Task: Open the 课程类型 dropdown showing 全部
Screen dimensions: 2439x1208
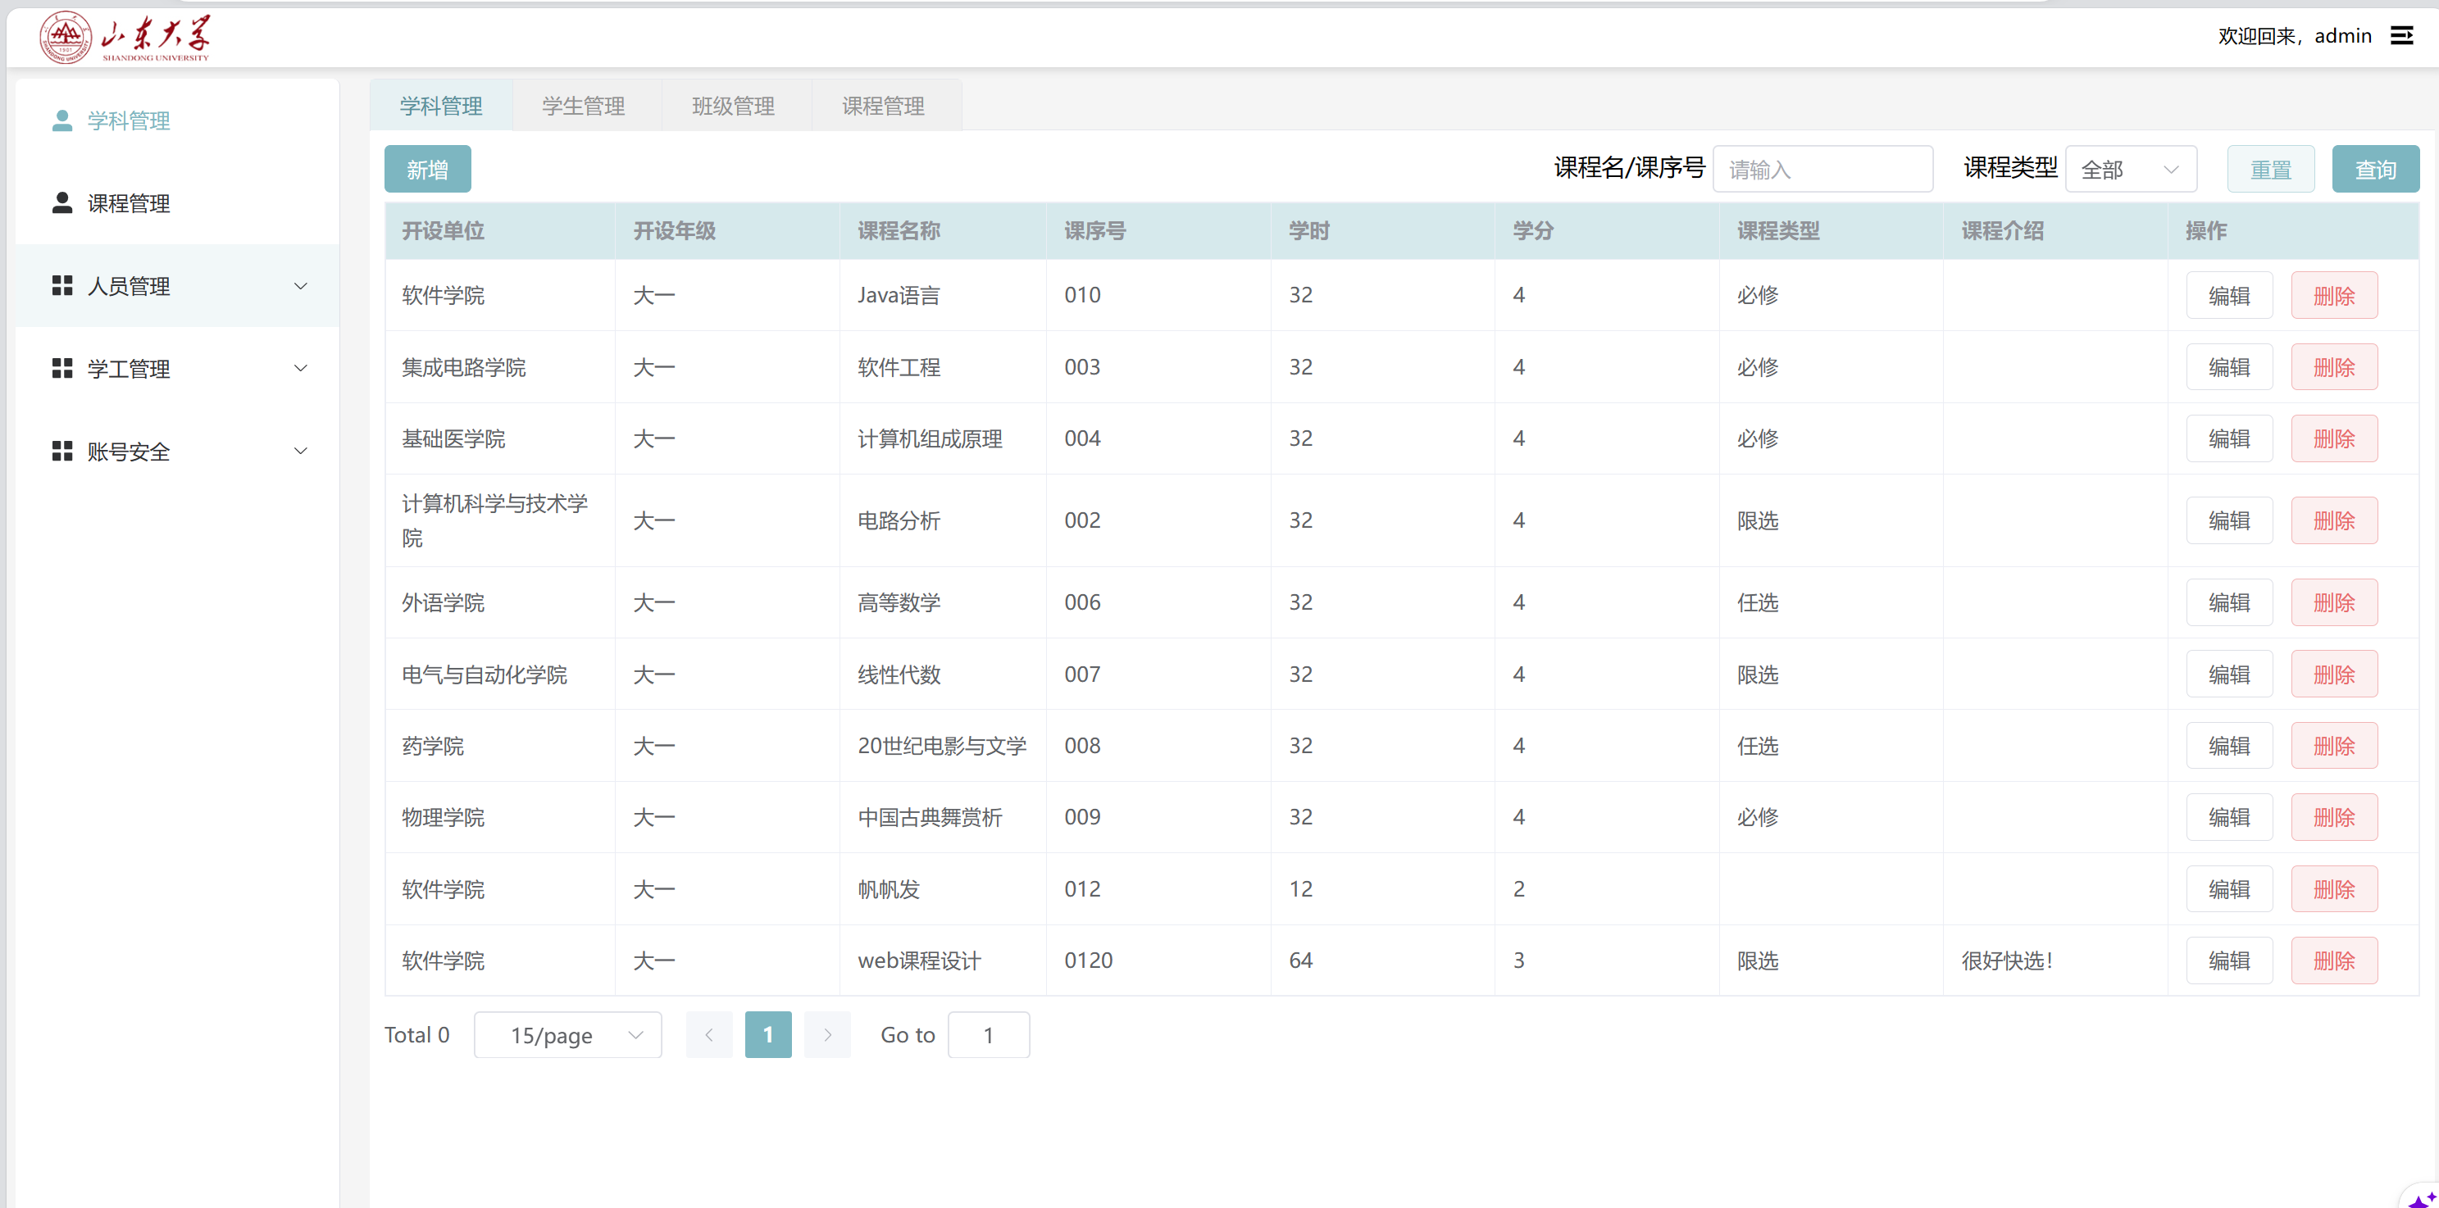Action: [2132, 170]
